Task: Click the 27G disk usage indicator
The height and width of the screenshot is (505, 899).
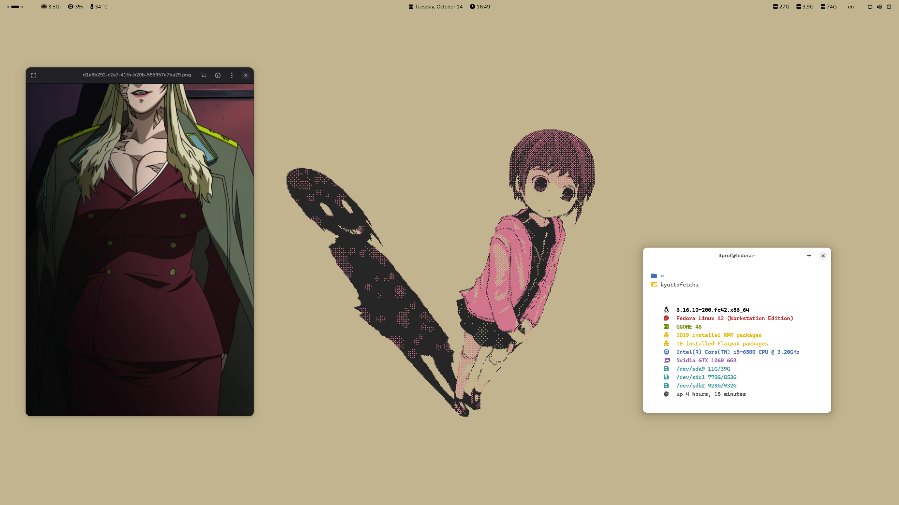Action: [781, 7]
